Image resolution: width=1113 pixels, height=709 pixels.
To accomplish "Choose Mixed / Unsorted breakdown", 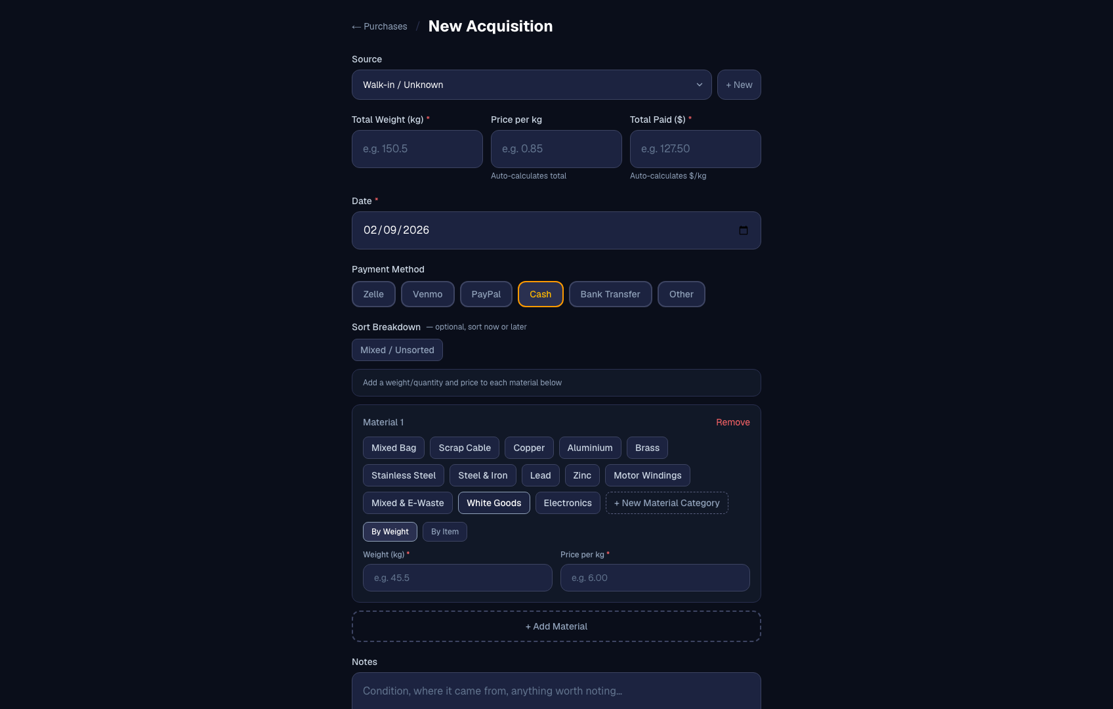I will pyautogui.click(x=397, y=350).
